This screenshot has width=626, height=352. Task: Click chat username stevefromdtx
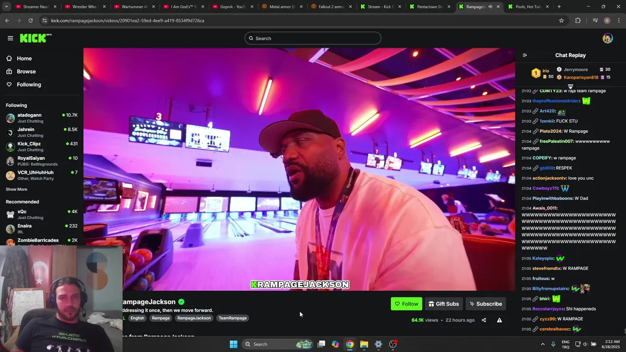546,268
